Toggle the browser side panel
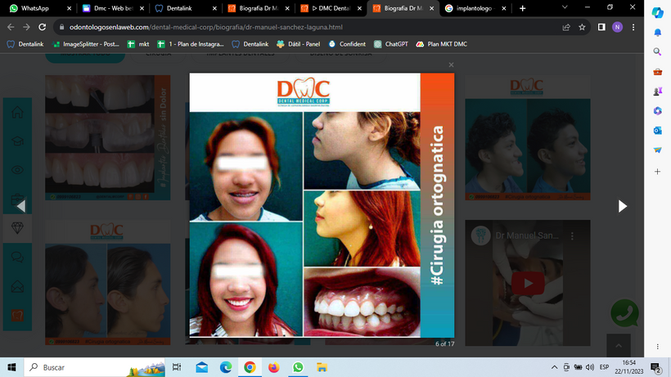The image size is (671, 377). click(601, 26)
